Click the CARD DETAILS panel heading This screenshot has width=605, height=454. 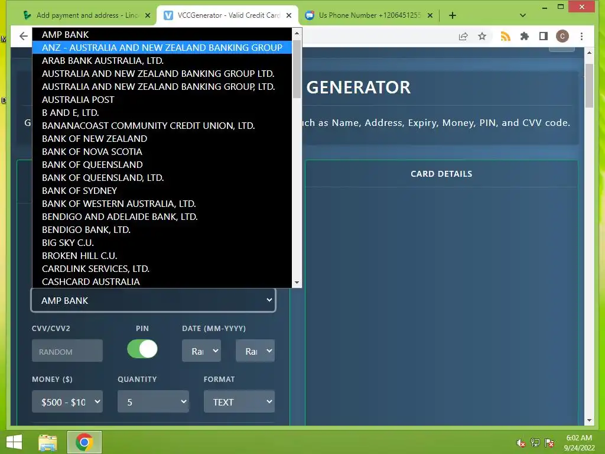click(441, 174)
